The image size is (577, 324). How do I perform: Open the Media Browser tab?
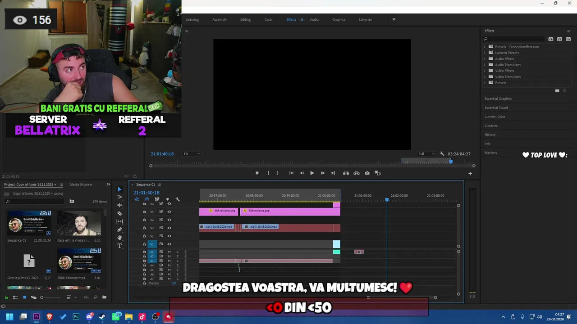[81, 184]
